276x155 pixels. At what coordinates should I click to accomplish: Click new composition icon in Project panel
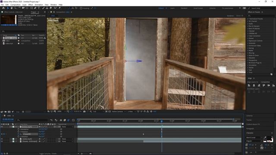pyautogui.click(x=9, y=112)
